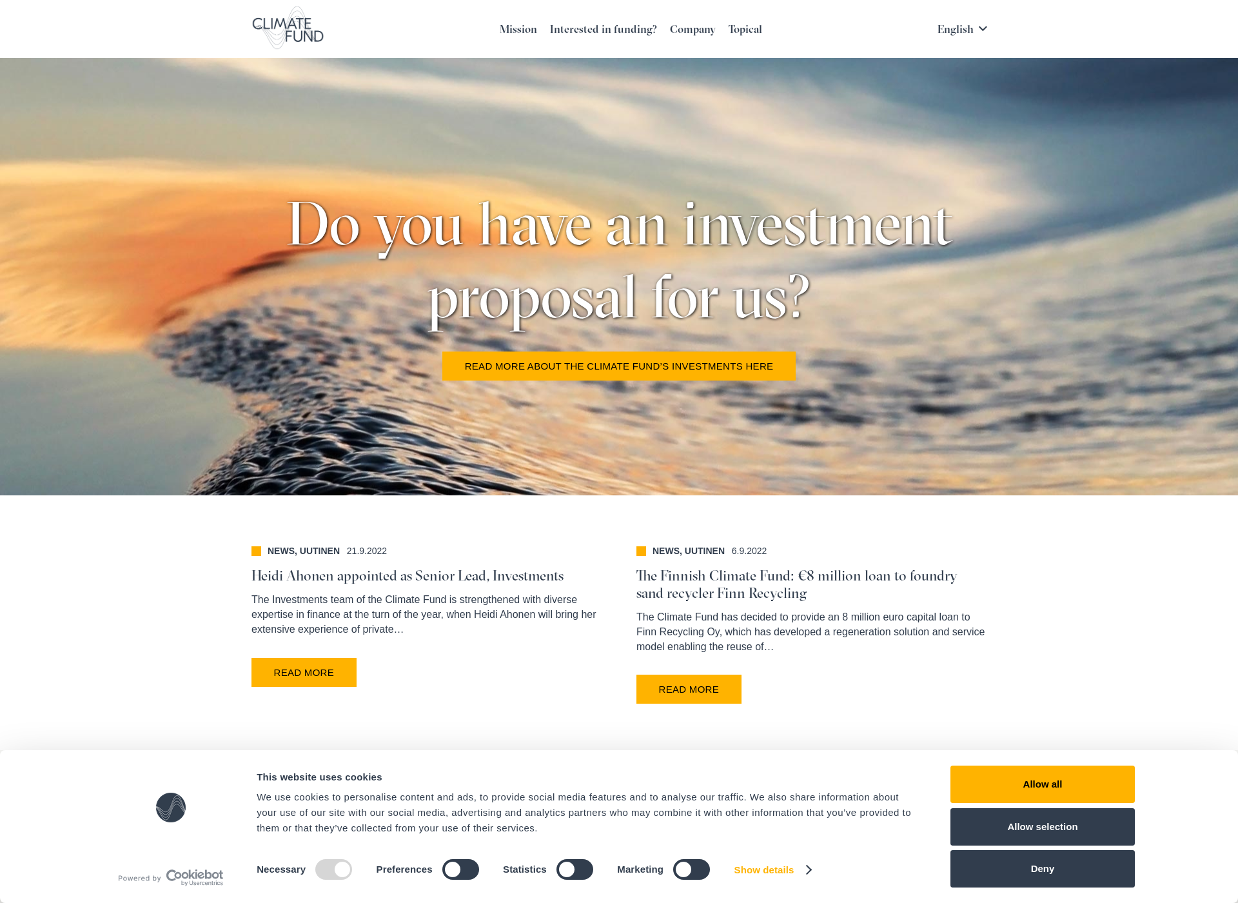This screenshot has width=1238, height=903.
Task: Toggle the Statistics cookie switch off
Action: pos(573,870)
